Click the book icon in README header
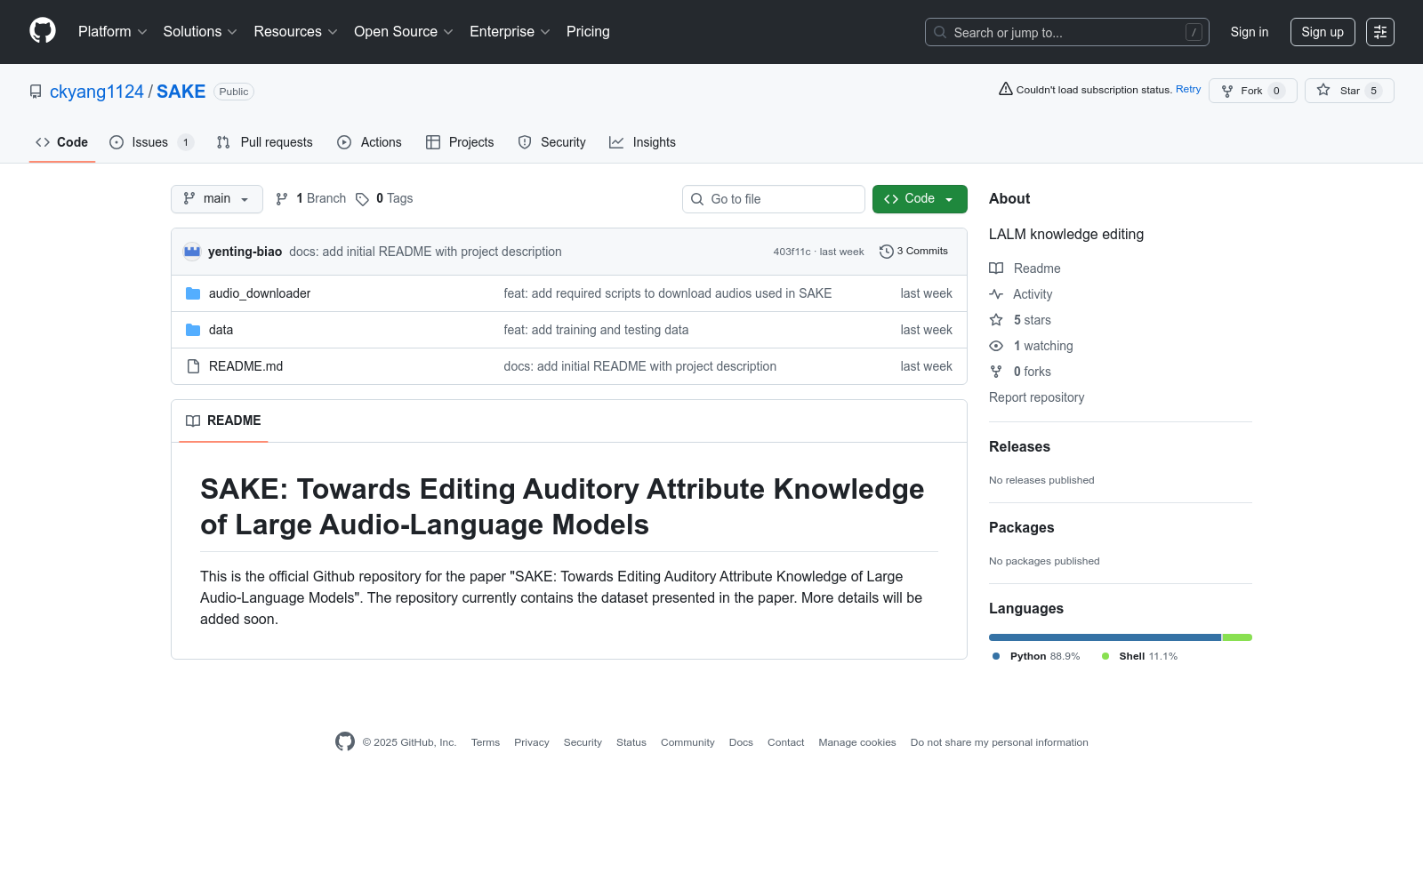This screenshot has width=1423, height=889. tap(193, 420)
